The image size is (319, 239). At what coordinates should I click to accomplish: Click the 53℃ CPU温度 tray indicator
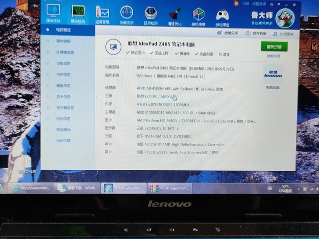[x=285, y=189]
